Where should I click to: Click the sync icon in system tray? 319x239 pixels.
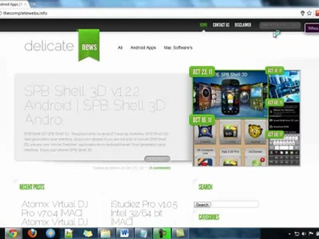[297, 234]
